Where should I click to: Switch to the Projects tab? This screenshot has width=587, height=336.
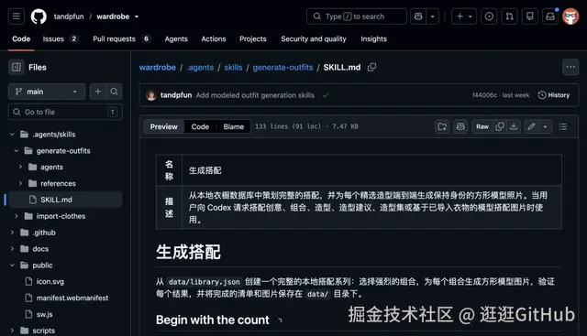pos(253,38)
